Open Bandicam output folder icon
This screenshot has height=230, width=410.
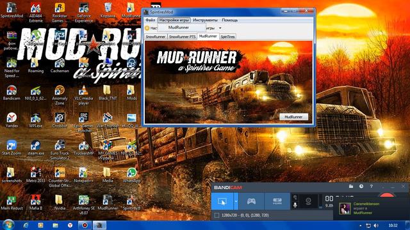pyautogui.click(x=351, y=187)
